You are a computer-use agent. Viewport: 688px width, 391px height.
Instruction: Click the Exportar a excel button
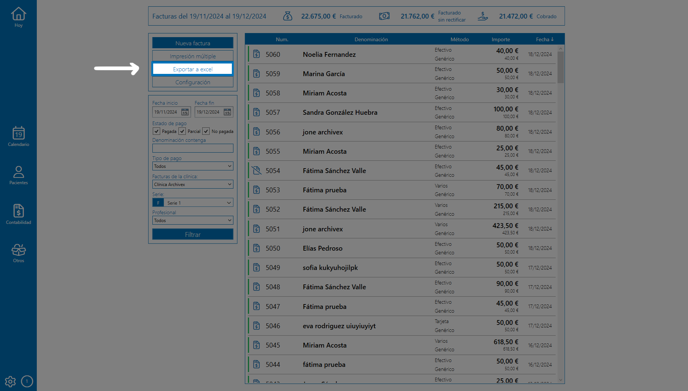[193, 69]
